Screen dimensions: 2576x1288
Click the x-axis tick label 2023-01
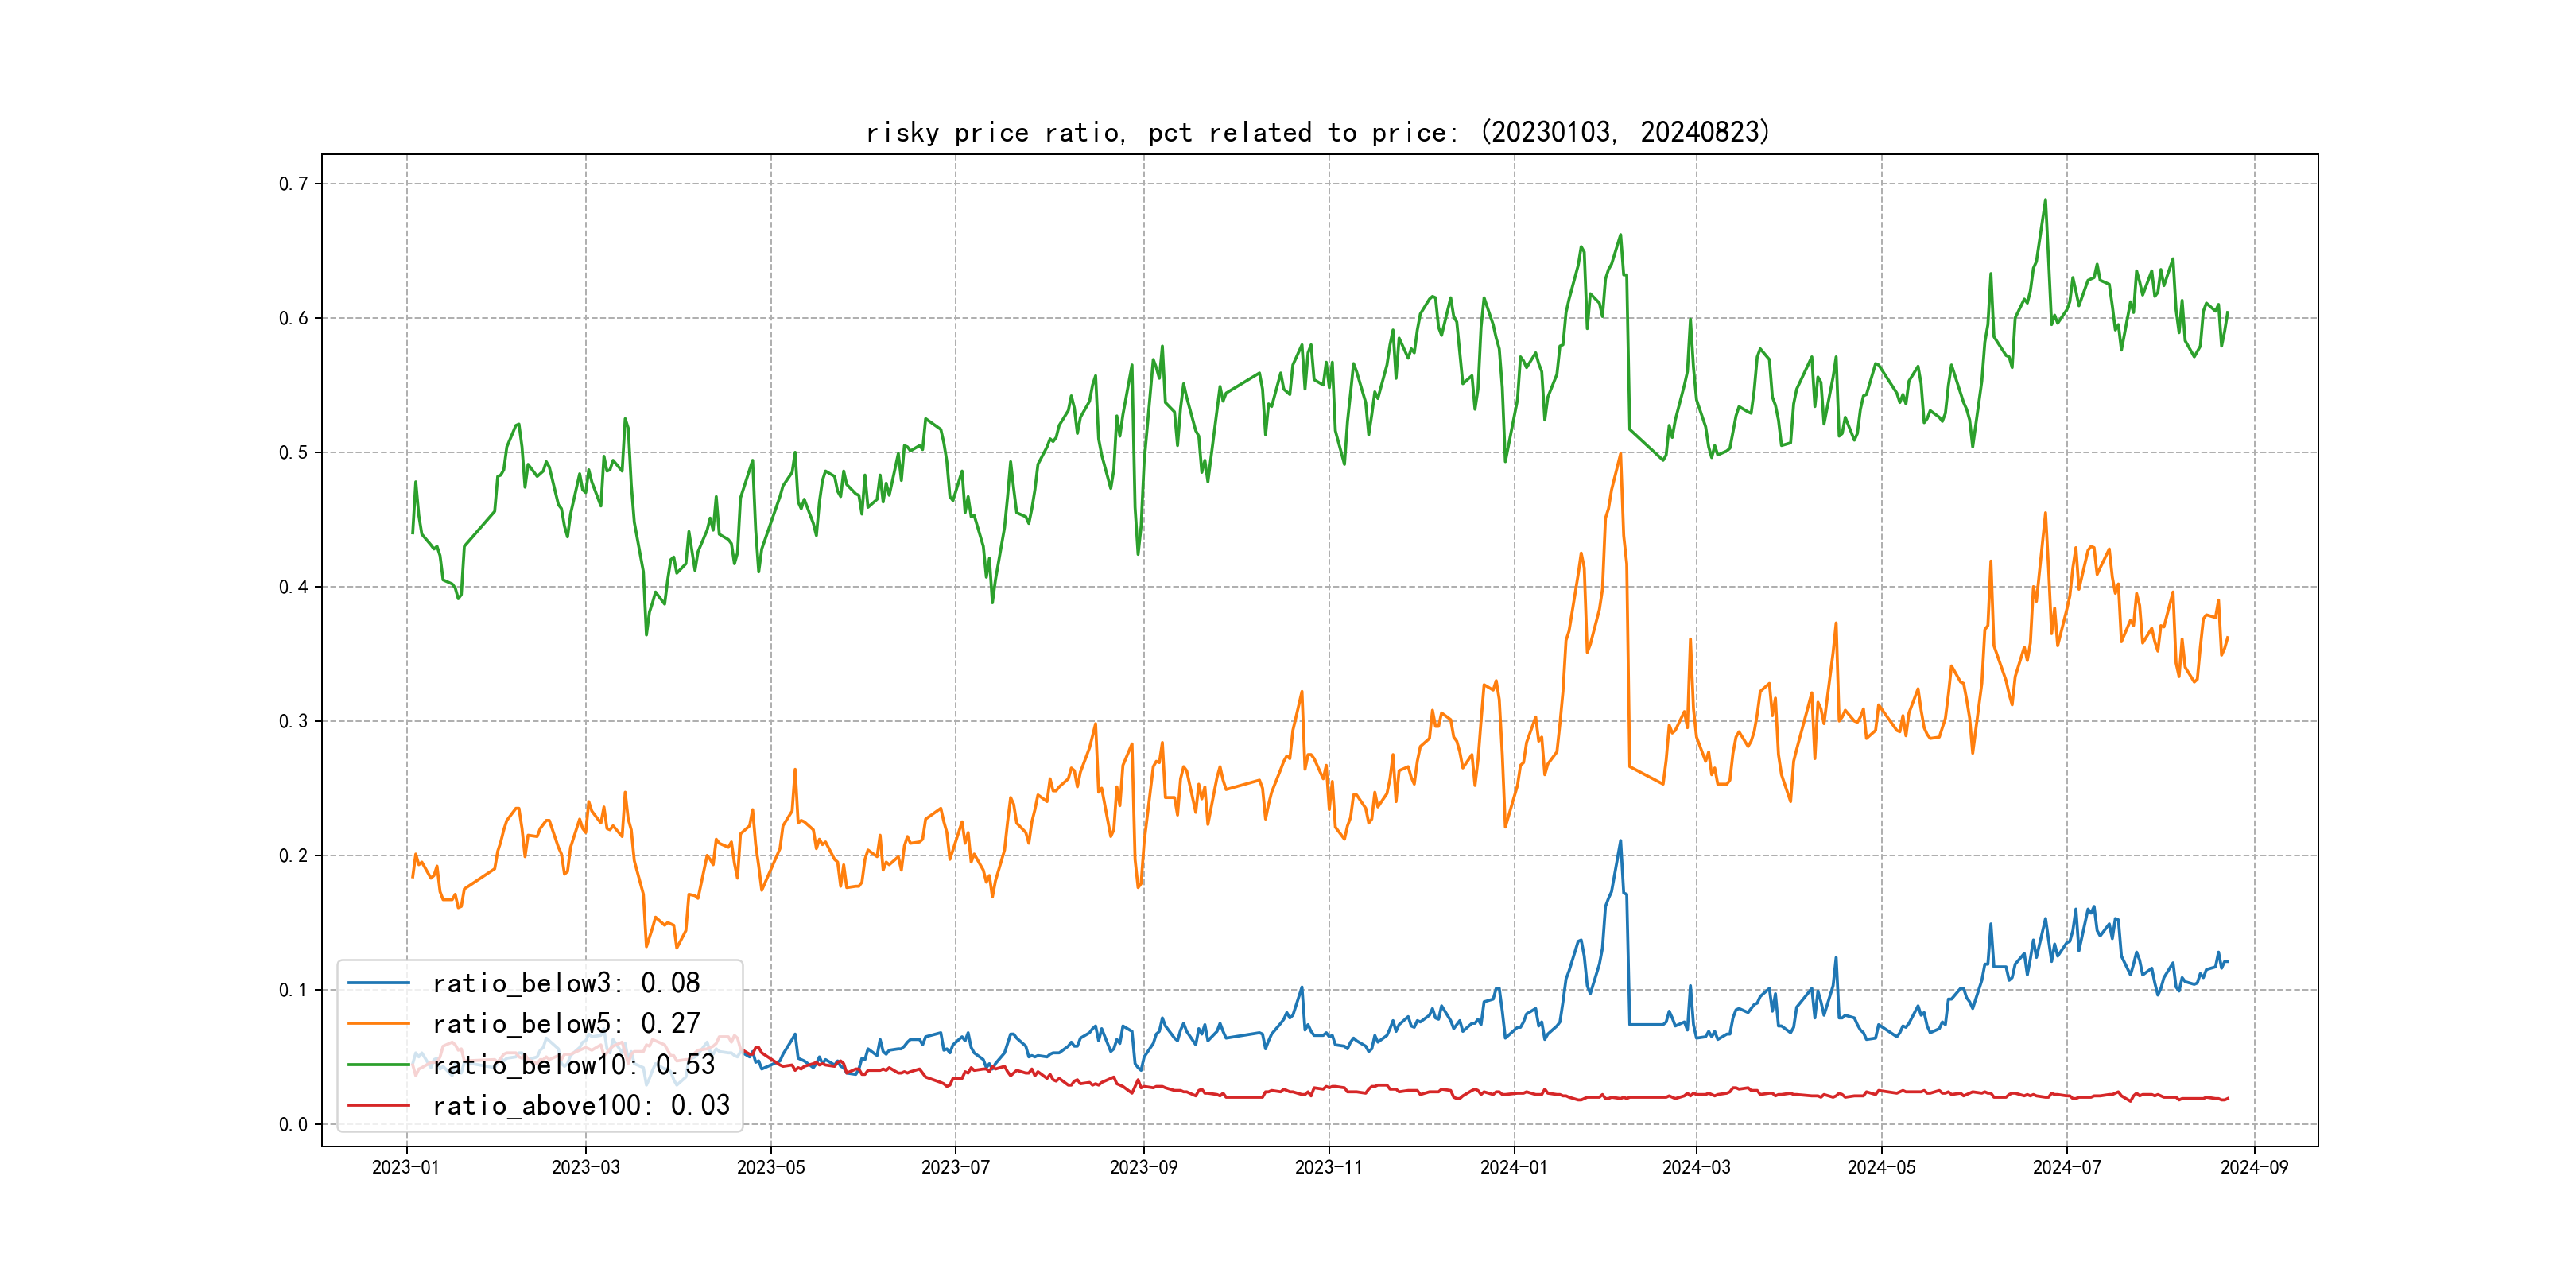point(406,1167)
